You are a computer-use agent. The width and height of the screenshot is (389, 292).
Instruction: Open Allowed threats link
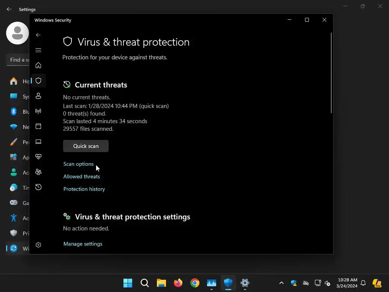point(82,176)
